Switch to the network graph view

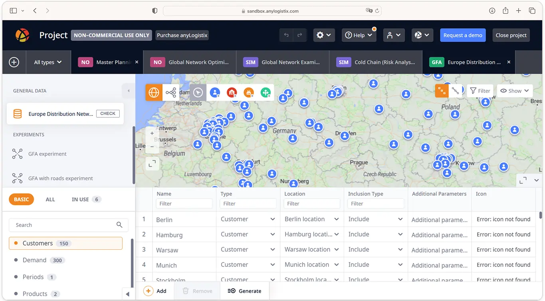[x=171, y=93]
